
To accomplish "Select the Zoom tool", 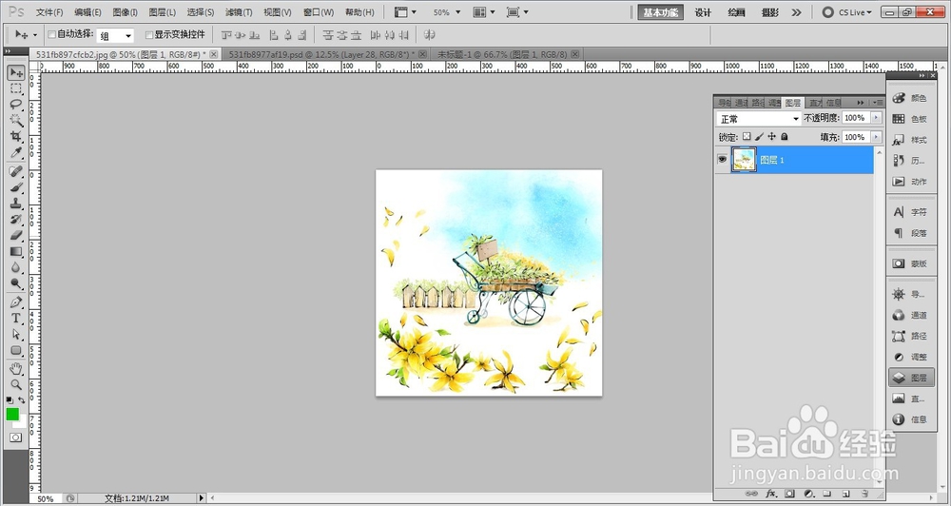I will tap(16, 384).
